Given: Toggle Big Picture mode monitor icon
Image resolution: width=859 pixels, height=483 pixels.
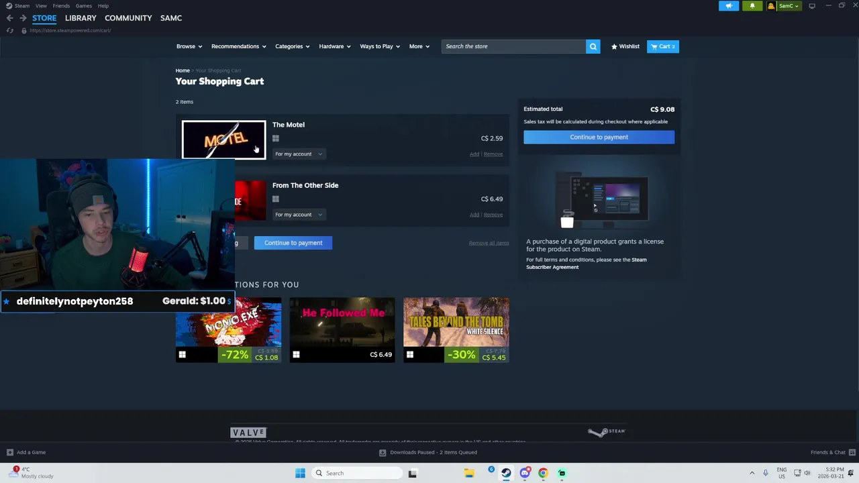Looking at the screenshot, I should (x=812, y=6).
